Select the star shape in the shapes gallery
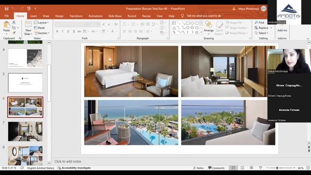The width and height of the screenshot is (311, 175). 196,33
